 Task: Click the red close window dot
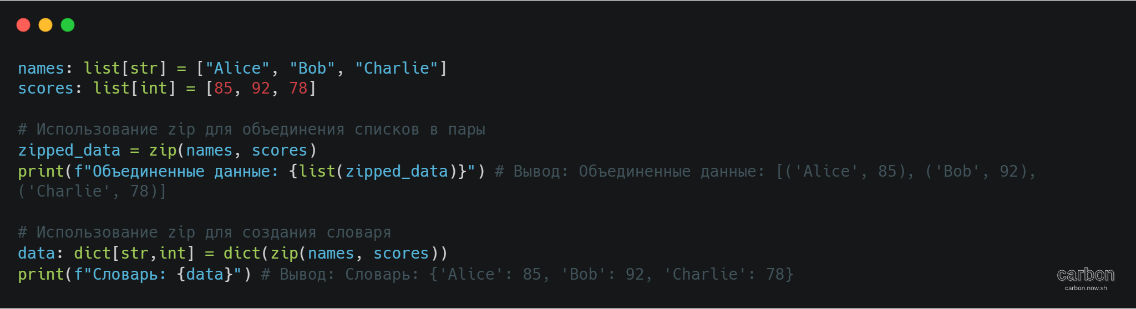tap(23, 25)
